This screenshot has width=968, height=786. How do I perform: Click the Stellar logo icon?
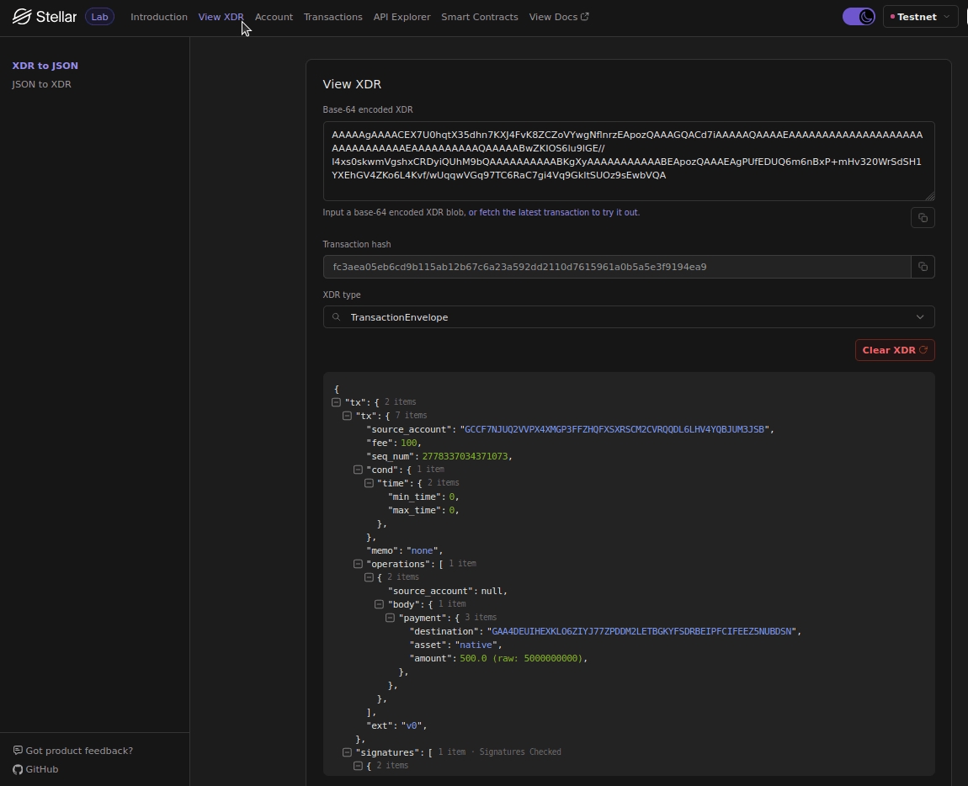(22, 17)
